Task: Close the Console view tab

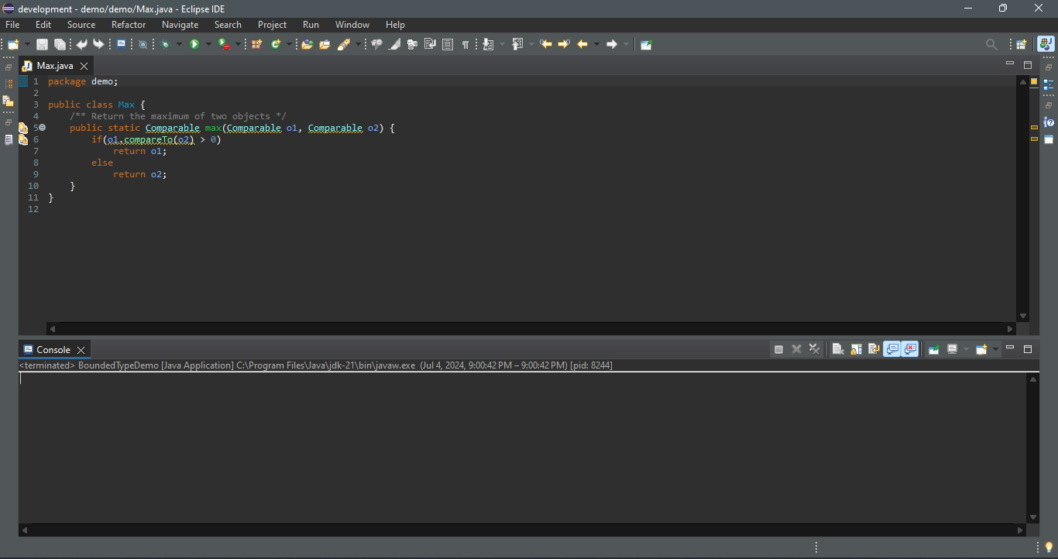Action: [x=81, y=350]
